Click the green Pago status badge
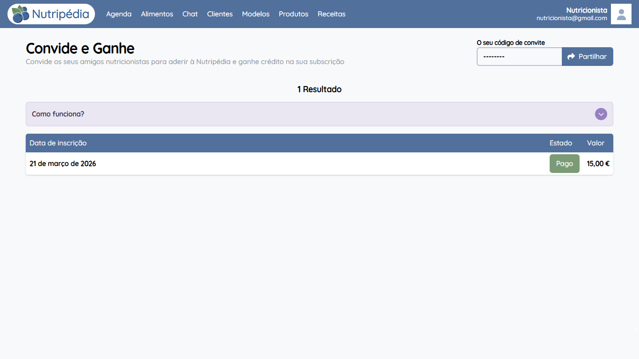The height and width of the screenshot is (359, 639). (565, 164)
